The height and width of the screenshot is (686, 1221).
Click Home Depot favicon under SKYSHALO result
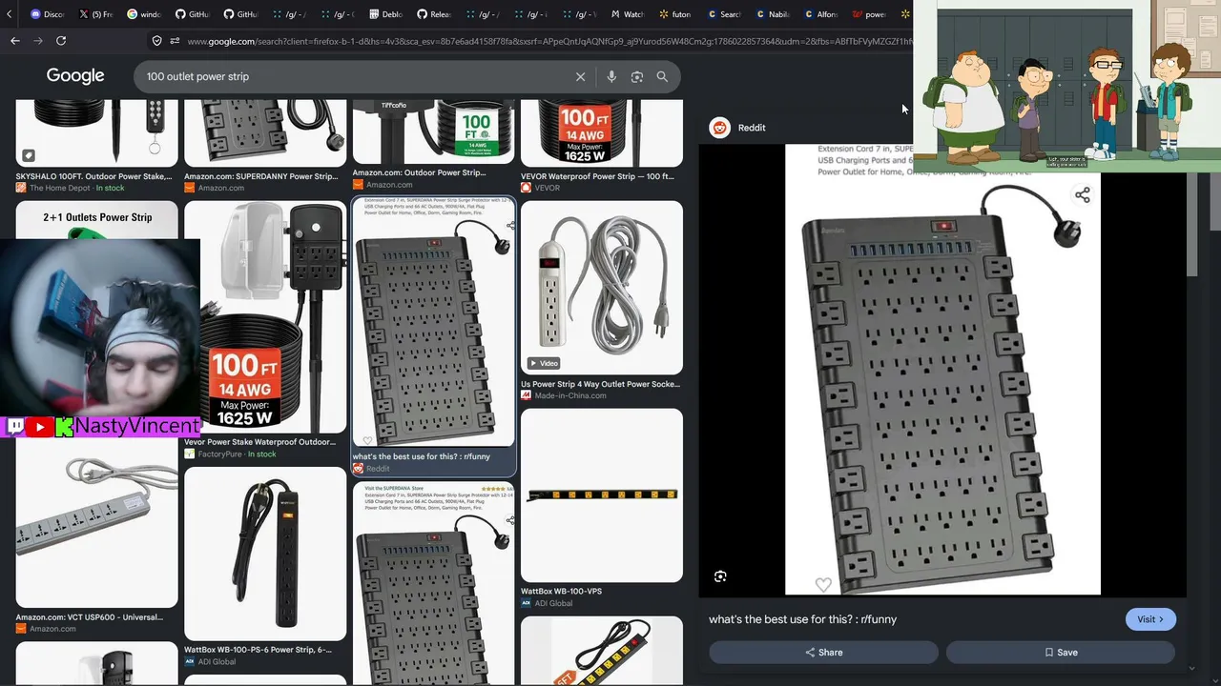pyautogui.click(x=21, y=188)
